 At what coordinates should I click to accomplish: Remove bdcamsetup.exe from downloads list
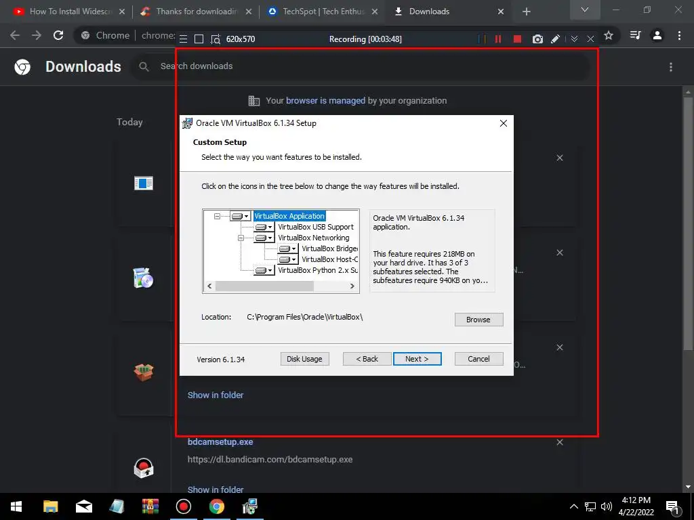(559, 442)
